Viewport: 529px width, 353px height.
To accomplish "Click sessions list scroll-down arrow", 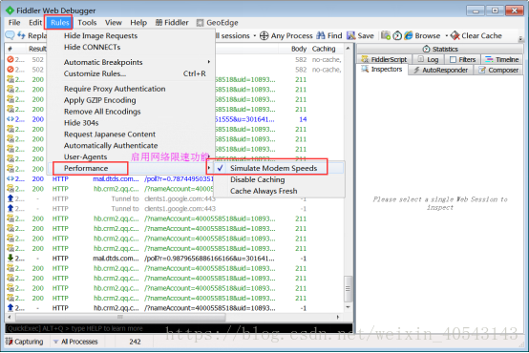I will tap(348, 307).
